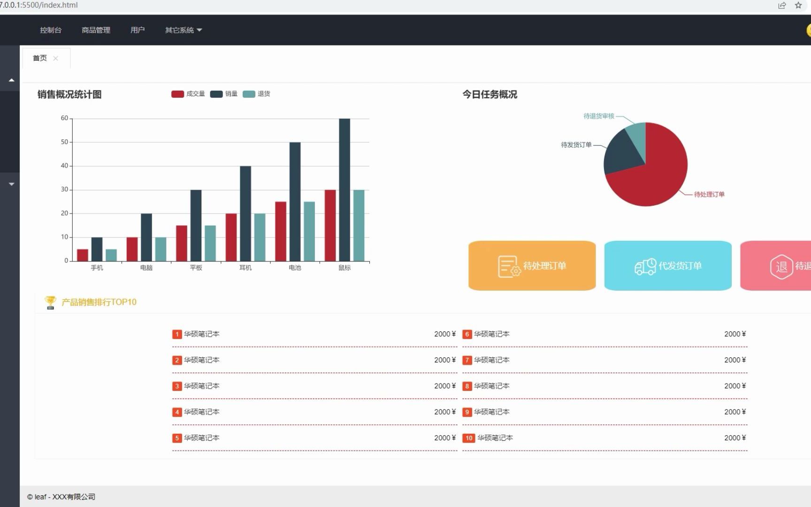Click rank 8 badge in TOP10 list
This screenshot has width=811, height=507.
[x=467, y=386]
